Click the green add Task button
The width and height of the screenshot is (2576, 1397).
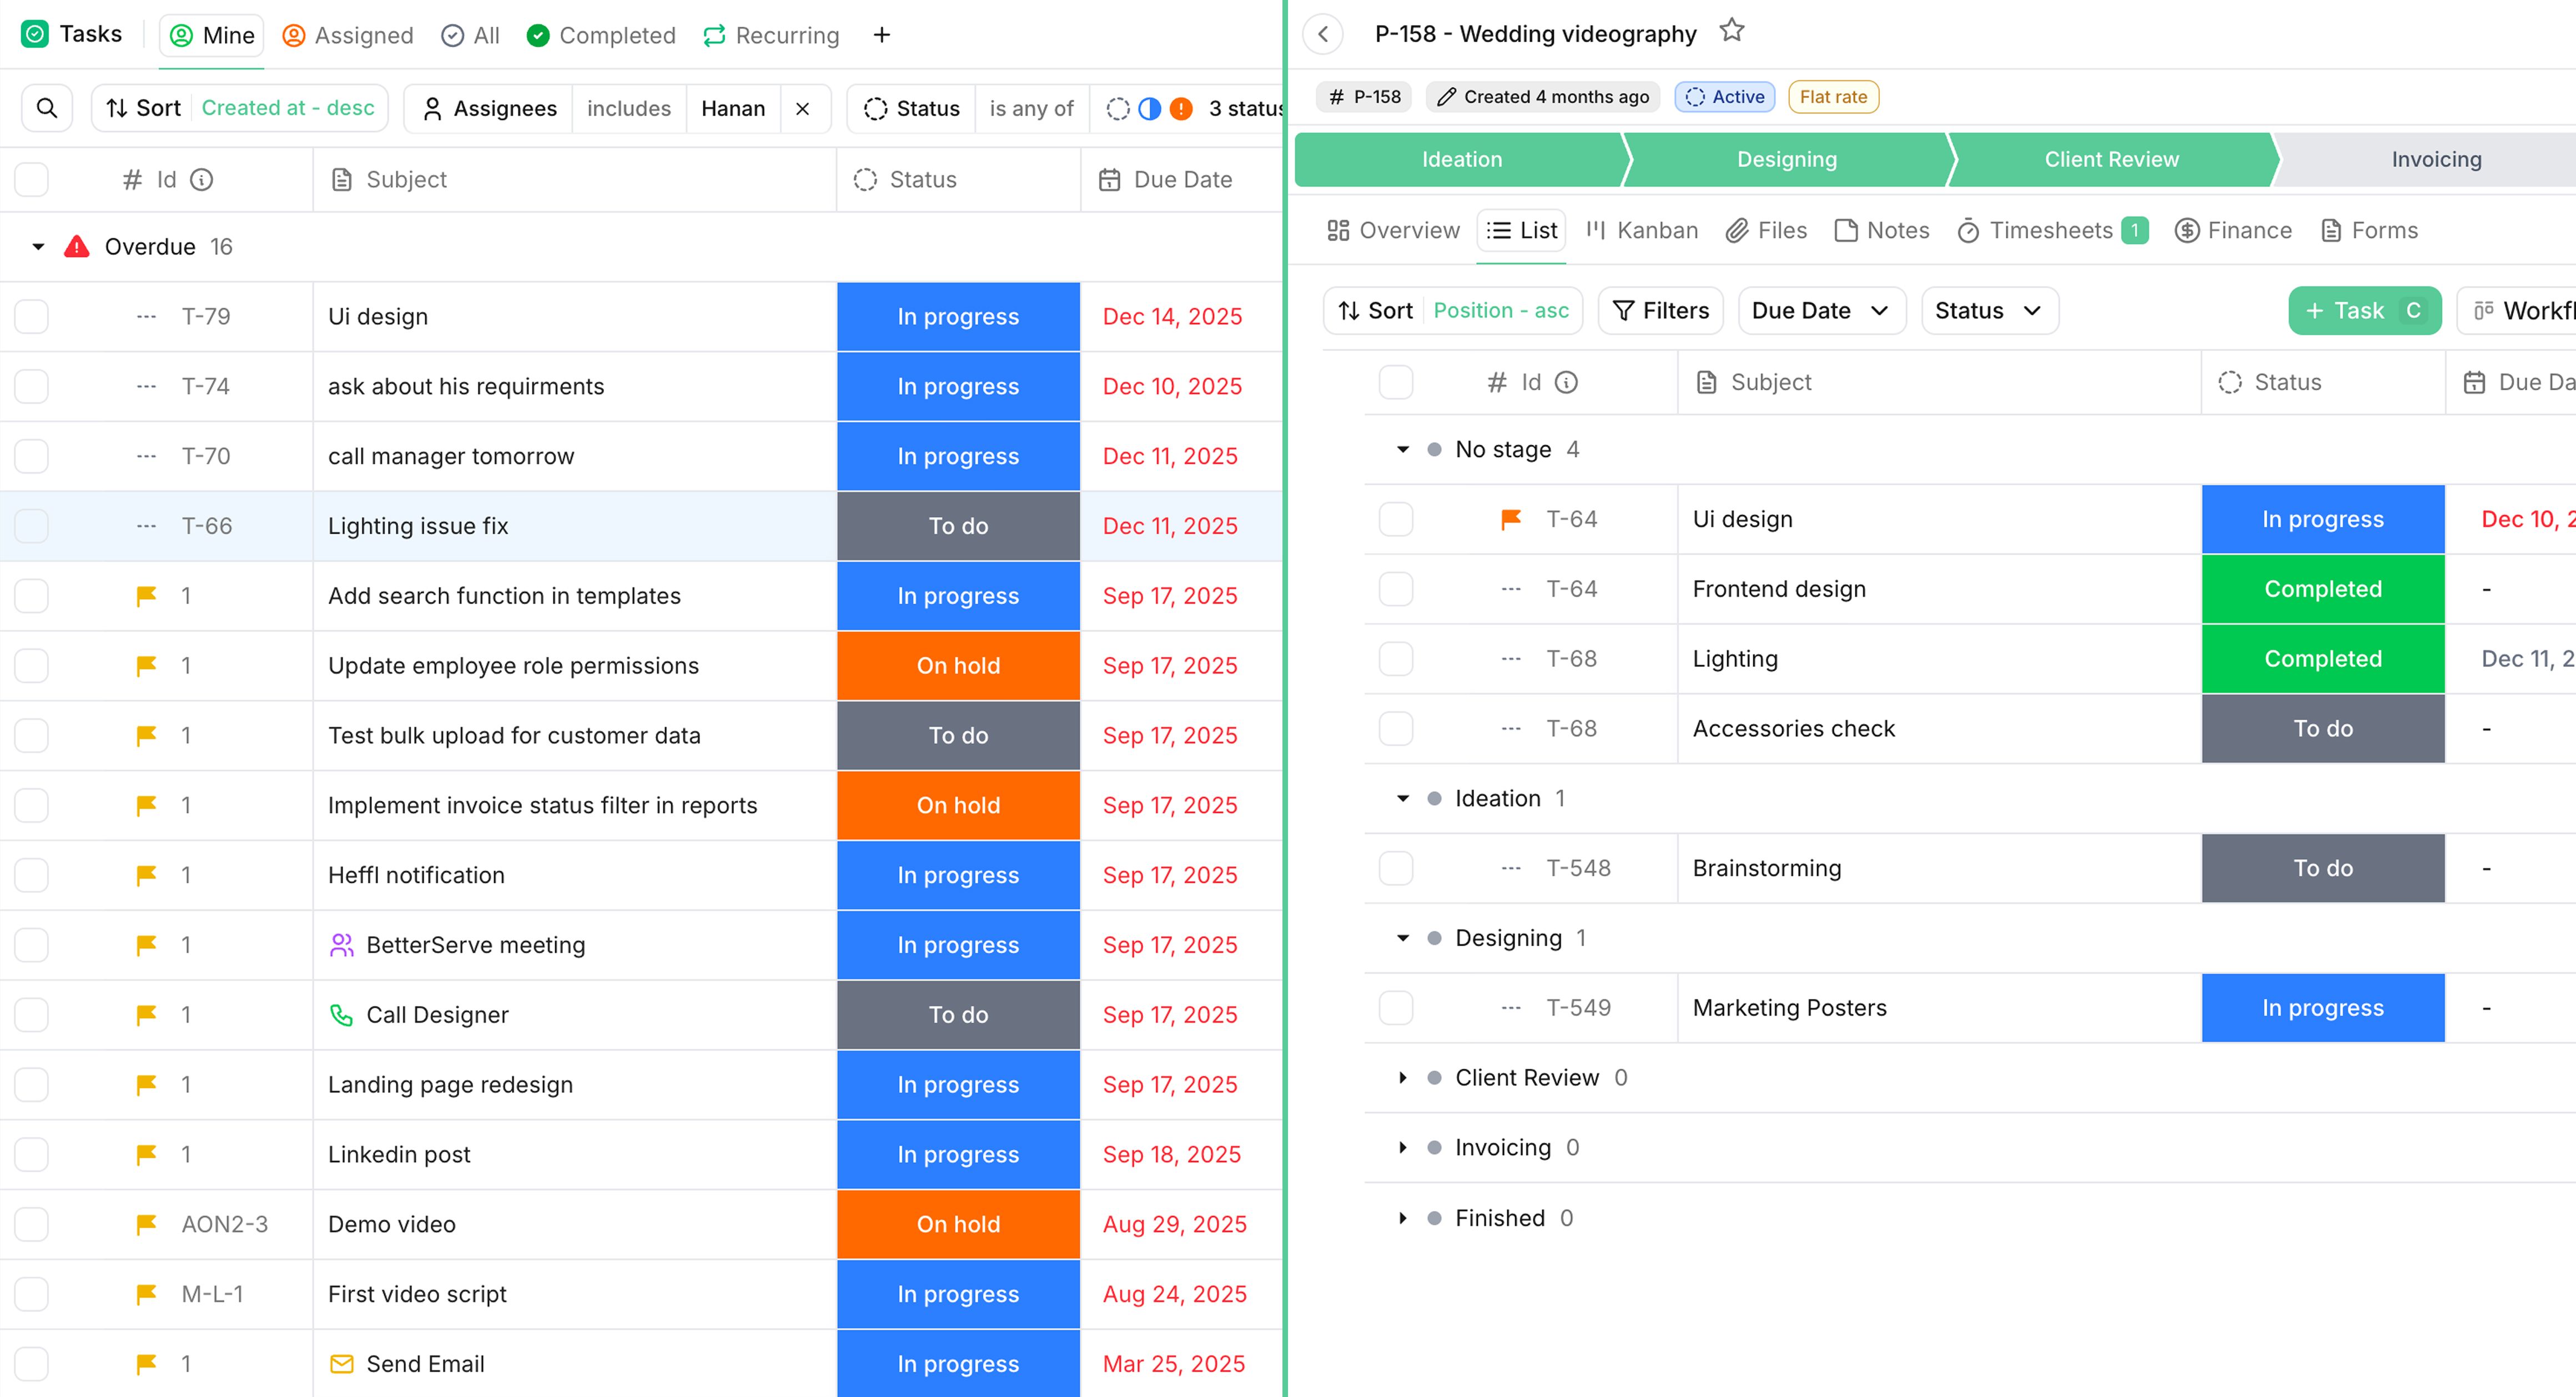click(2363, 311)
